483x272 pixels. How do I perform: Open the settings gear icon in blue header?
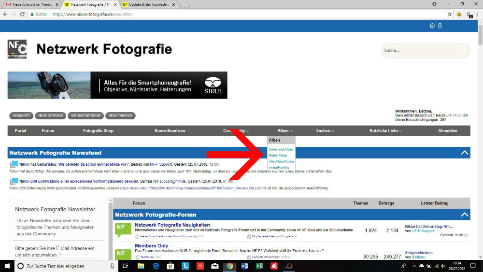pos(432,26)
